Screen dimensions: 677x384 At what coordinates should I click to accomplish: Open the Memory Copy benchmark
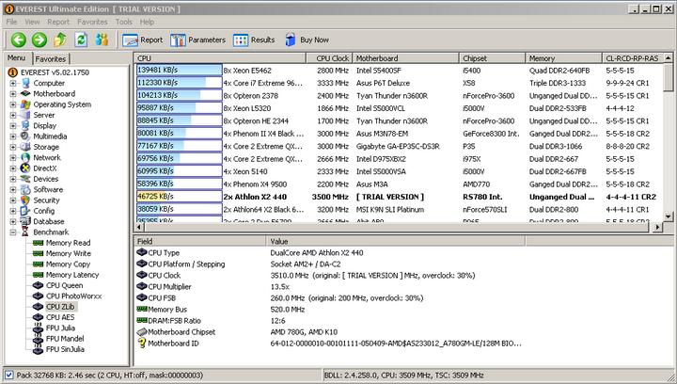[68, 264]
